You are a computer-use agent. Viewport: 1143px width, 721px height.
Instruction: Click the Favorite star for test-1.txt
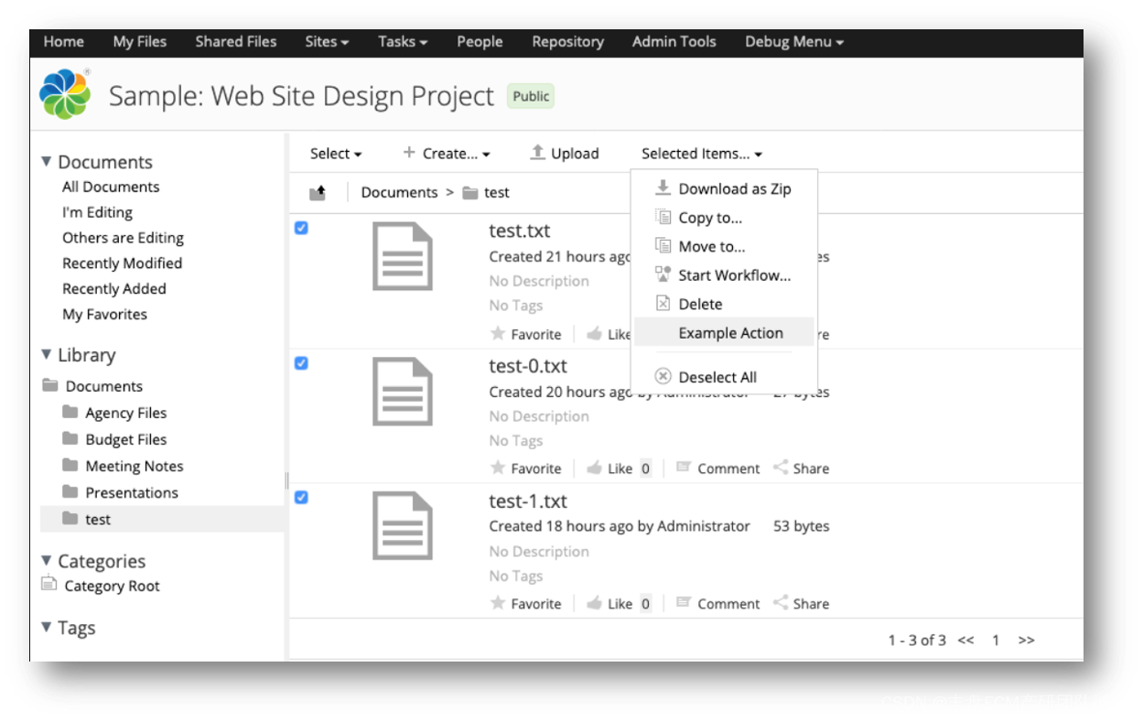click(498, 603)
